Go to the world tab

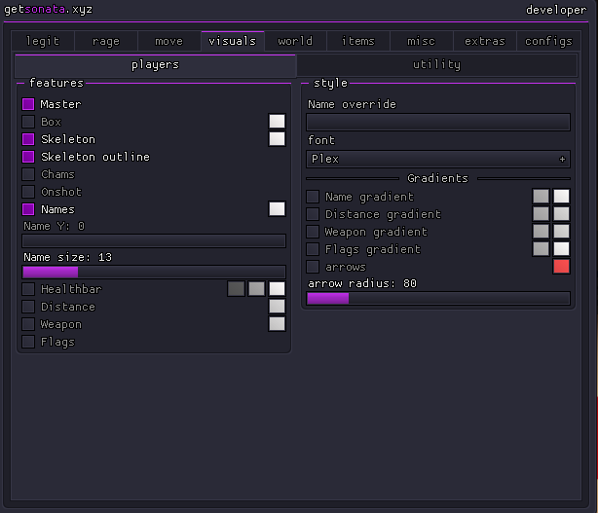click(295, 41)
